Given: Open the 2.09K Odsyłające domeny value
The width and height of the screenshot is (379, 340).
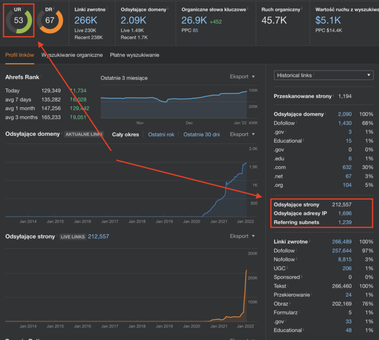Looking at the screenshot, I should (133, 21).
